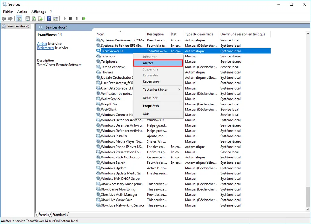311x224 pixels.
Task: Click the gear icon beside Windows Search
Action: coord(98,163)
